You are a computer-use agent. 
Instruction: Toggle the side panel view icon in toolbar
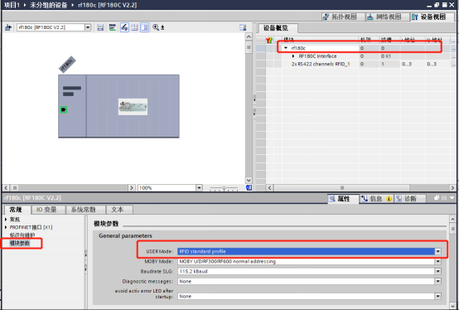click(x=145, y=27)
